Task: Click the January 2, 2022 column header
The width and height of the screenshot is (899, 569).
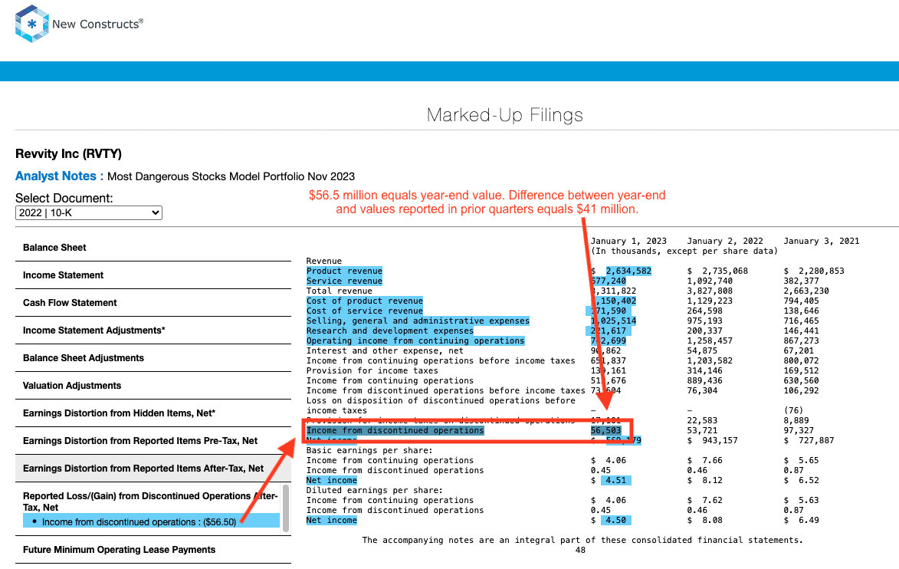Action: [725, 241]
